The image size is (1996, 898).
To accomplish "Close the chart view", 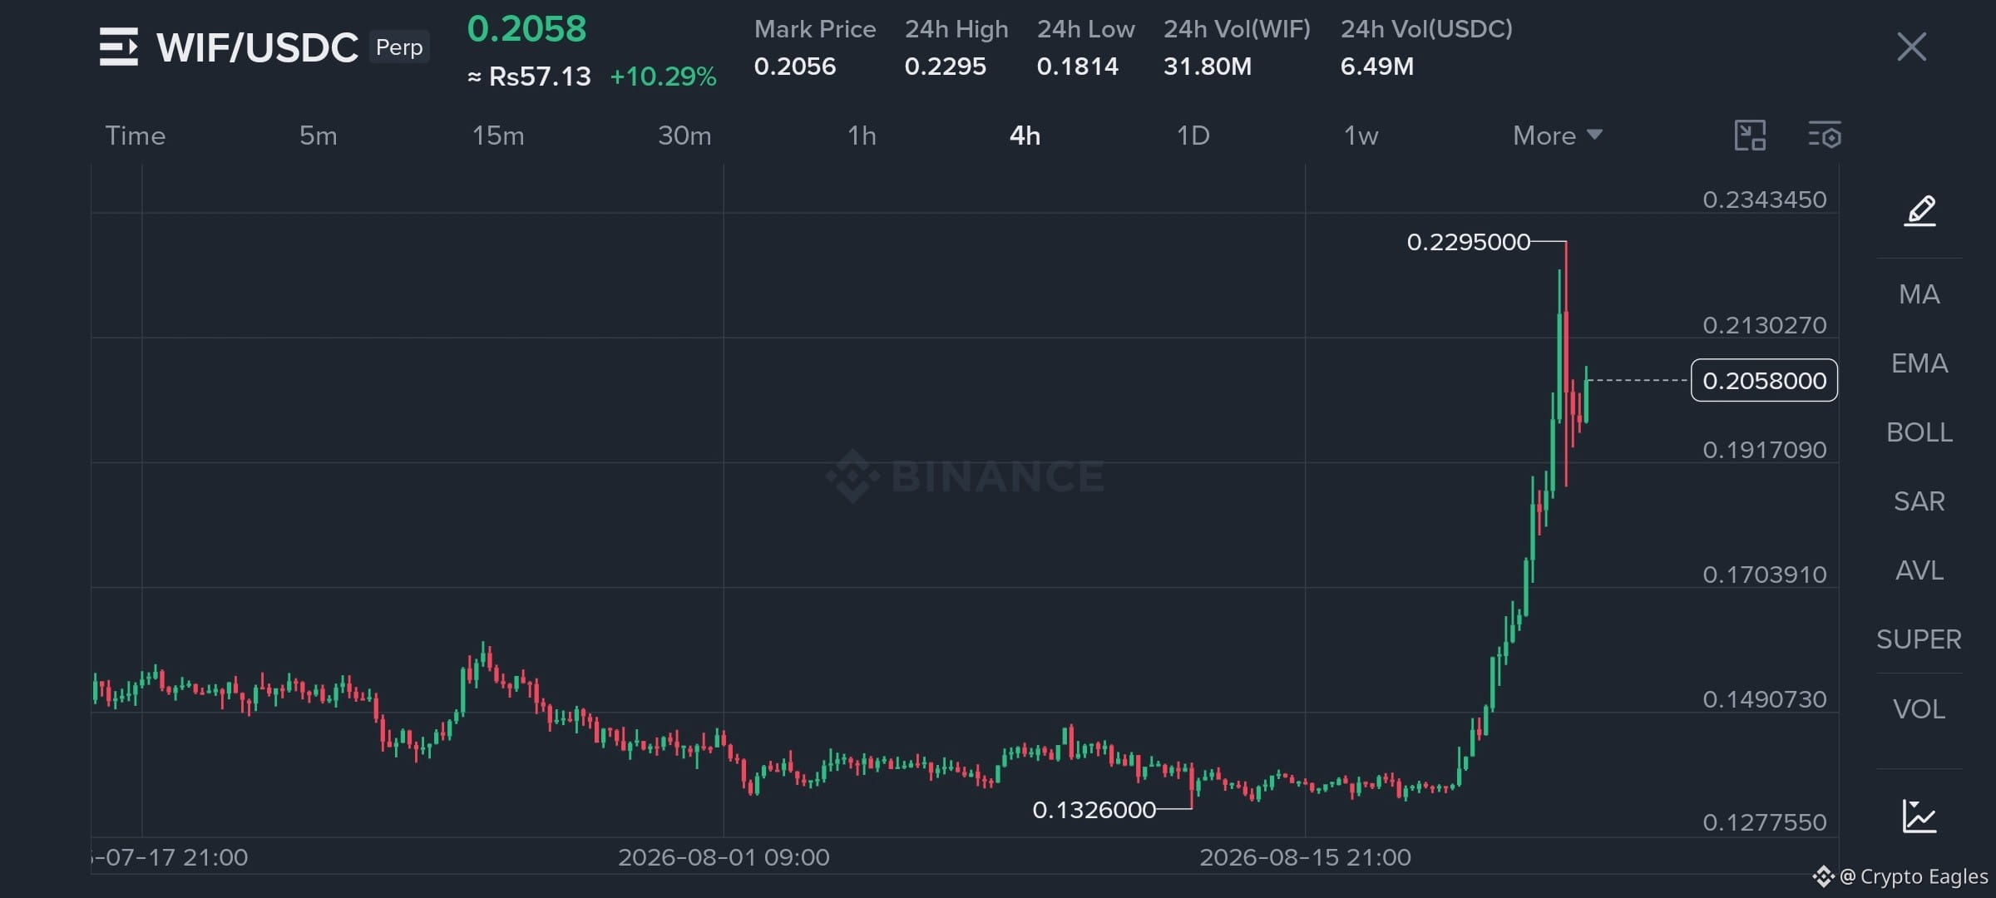I will [1911, 47].
